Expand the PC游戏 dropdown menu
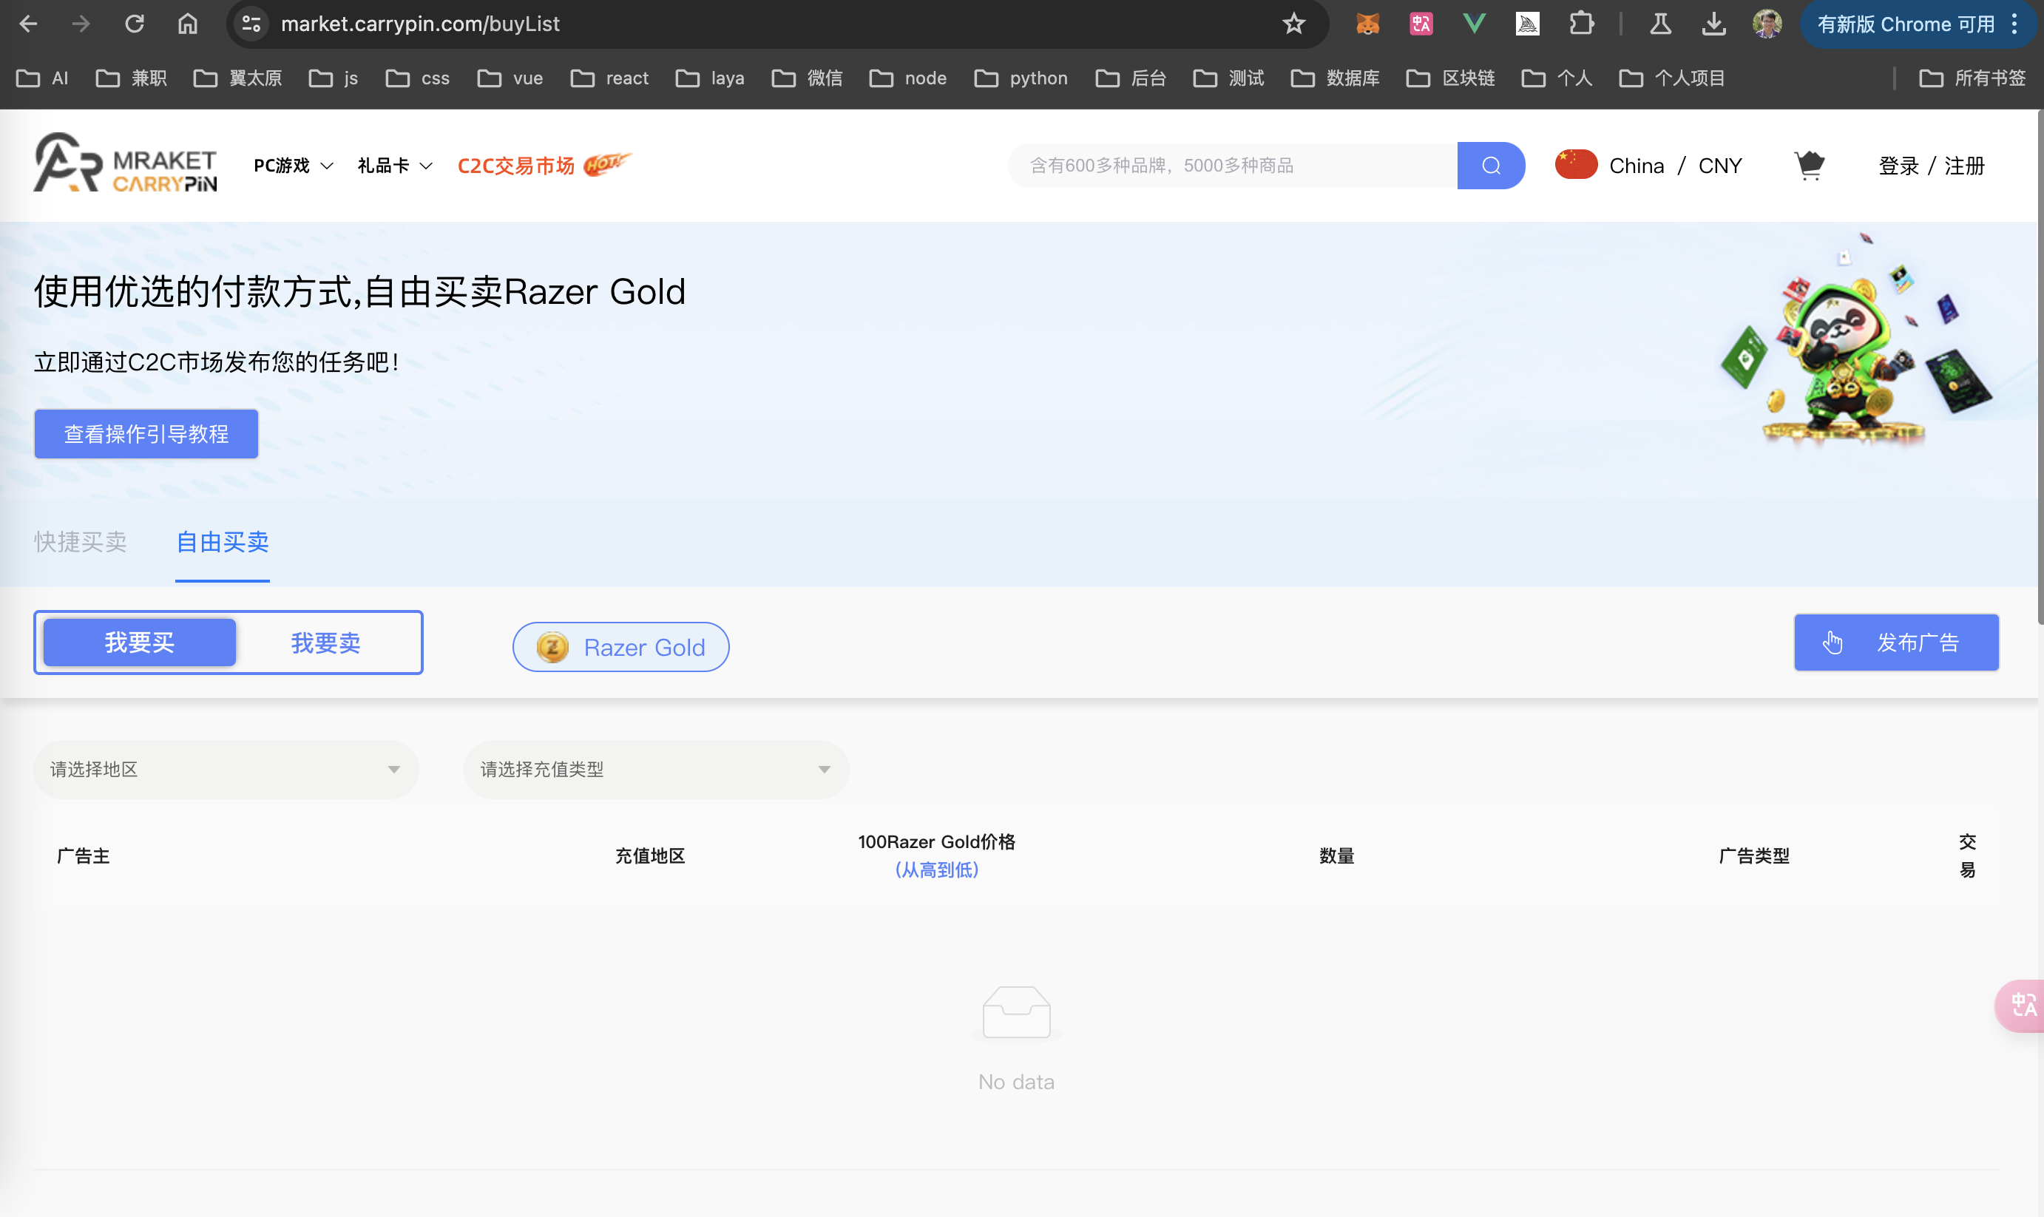2044x1217 pixels. (x=293, y=166)
